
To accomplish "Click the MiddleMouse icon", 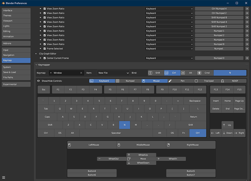I will (119, 145).
